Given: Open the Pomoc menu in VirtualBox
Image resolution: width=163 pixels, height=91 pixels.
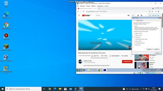Looking at the screenshot, I should [106, 6].
